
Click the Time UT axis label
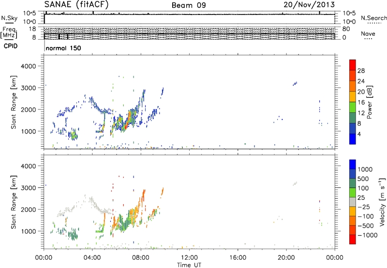click(x=189, y=265)
